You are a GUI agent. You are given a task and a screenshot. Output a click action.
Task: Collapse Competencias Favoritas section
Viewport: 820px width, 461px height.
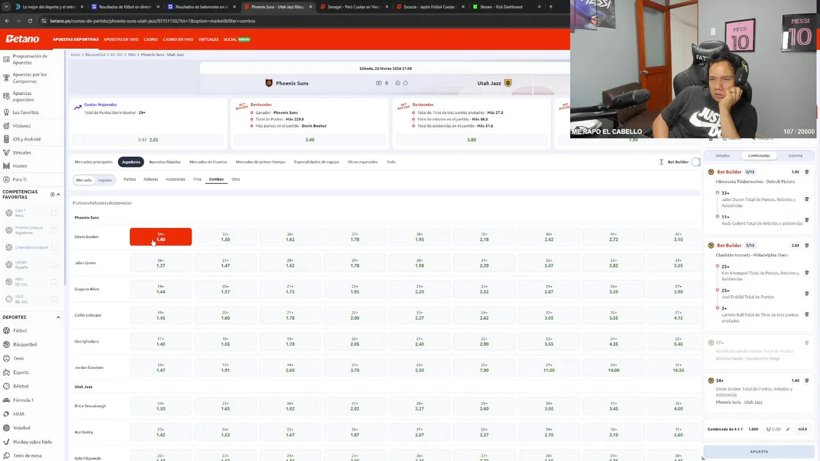coord(58,194)
